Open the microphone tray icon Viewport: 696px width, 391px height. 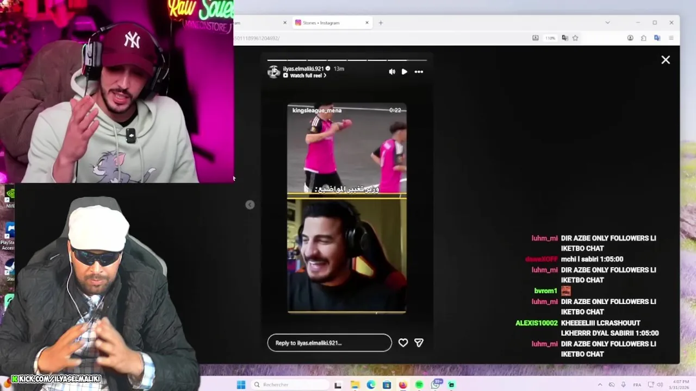[623, 384]
